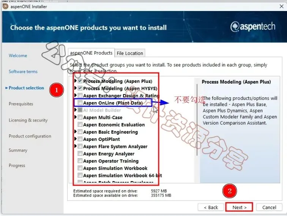Go to Welcome step in sidebar
Screen dimensions: 287x216
(18, 56)
